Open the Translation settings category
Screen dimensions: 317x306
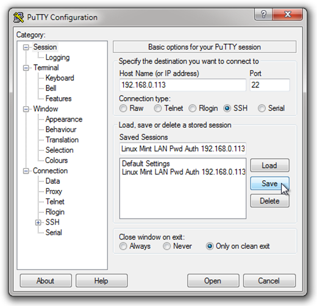click(x=62, y=140)
